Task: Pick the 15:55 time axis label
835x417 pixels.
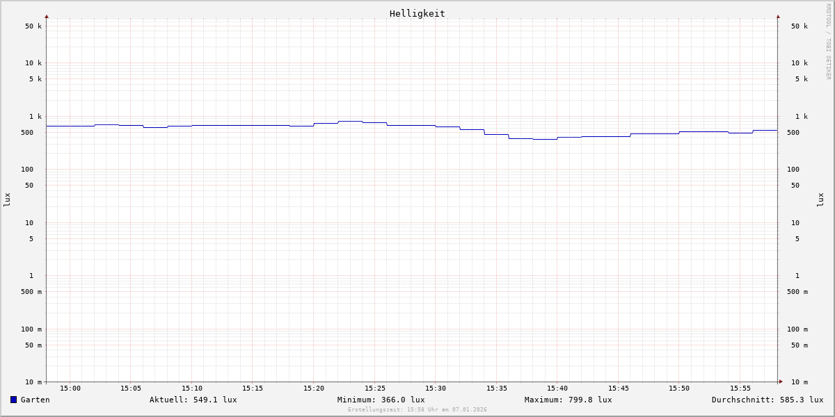Action: [740, 389]
